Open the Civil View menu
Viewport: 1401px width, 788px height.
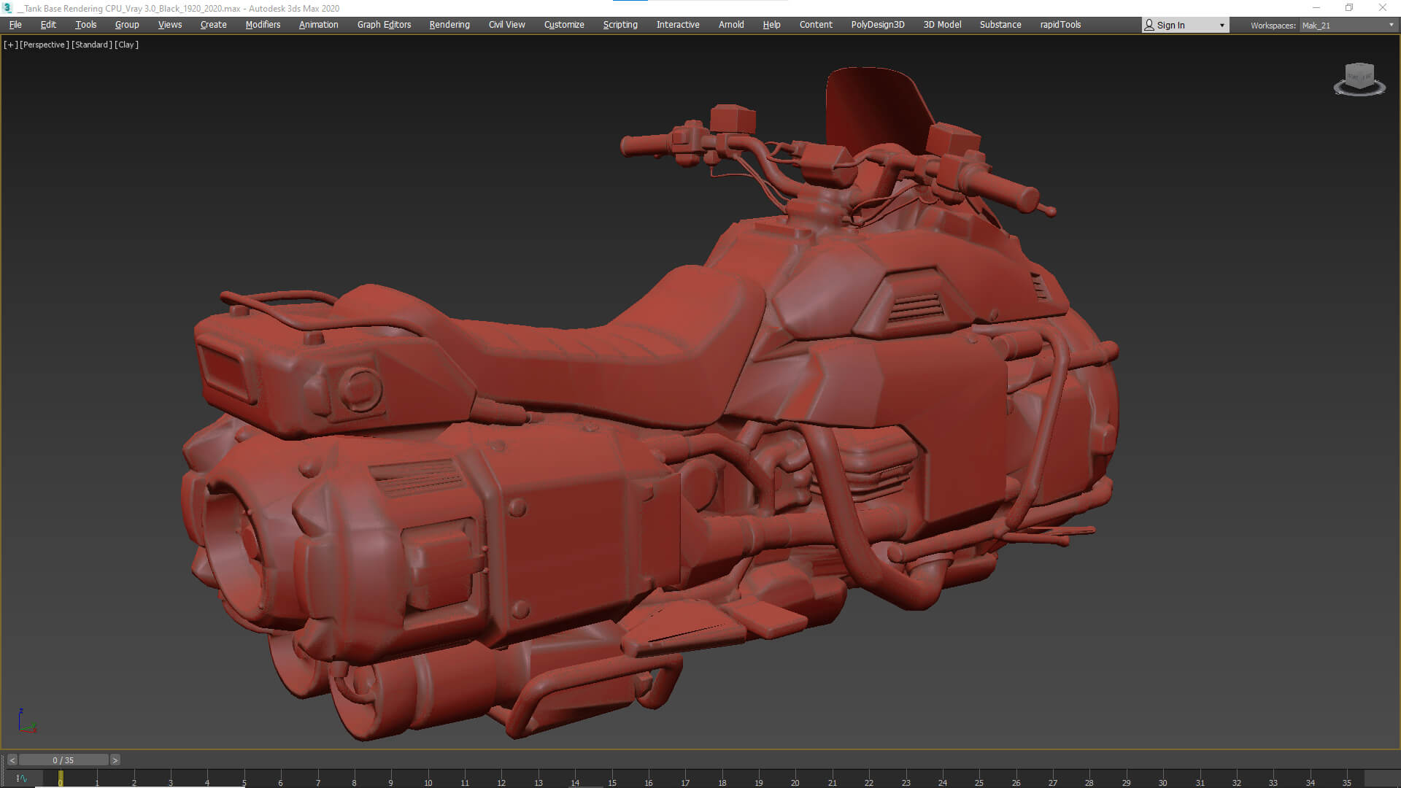click(507, 25)
